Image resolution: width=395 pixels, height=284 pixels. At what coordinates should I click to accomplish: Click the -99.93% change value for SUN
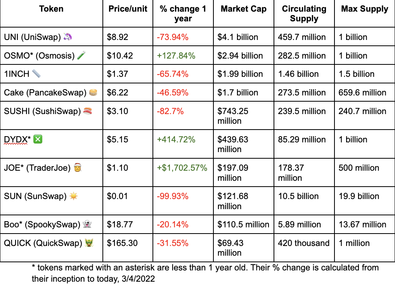click(x=173, y=196)
